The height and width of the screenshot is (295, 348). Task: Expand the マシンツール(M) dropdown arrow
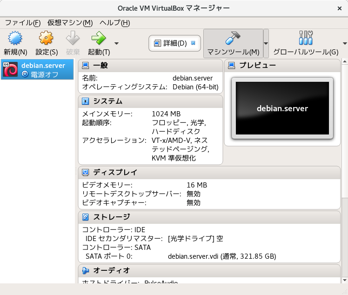266,44
